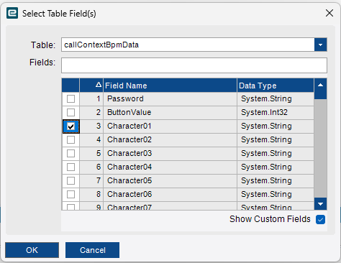This screenshot has height=263, width=341.
Task: Tick the Character04 field checkbox
Action: [71, 167]
